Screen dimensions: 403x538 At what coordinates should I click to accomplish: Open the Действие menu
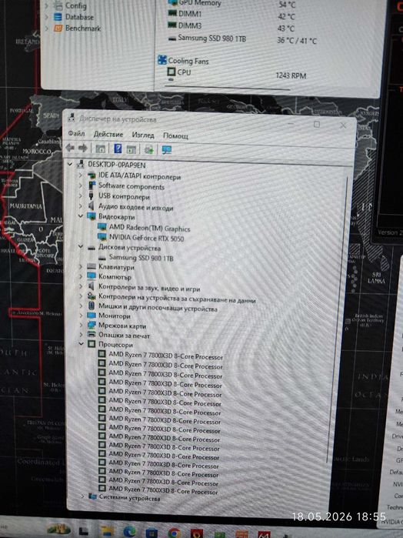coord(108,134)
